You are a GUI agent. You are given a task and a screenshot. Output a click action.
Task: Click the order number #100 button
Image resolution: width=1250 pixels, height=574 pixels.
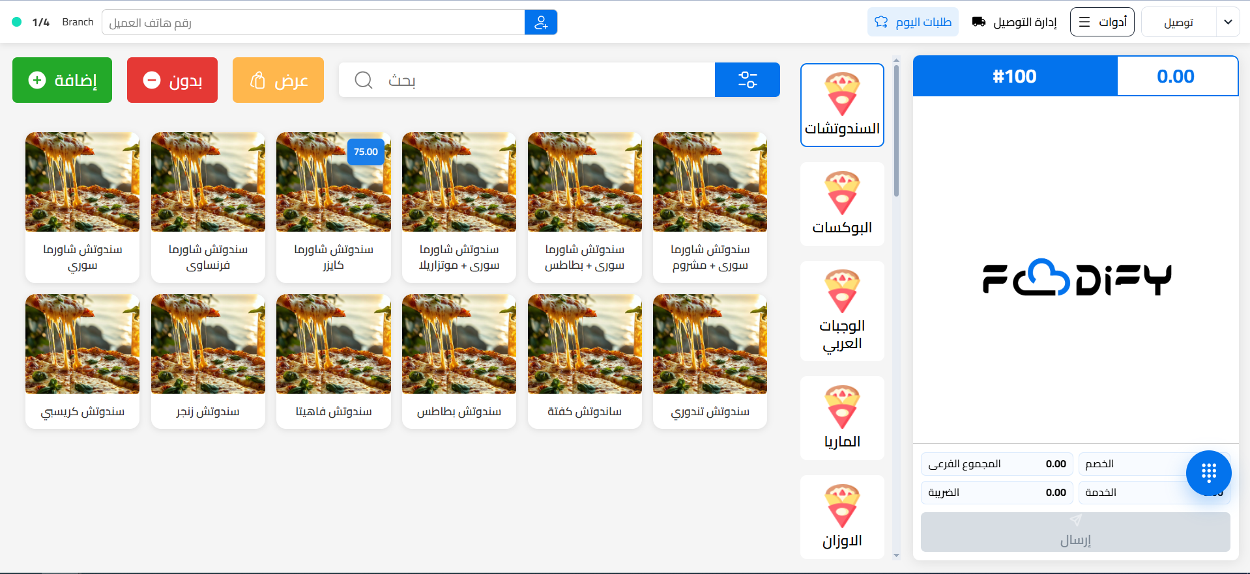coord(1015,76)
